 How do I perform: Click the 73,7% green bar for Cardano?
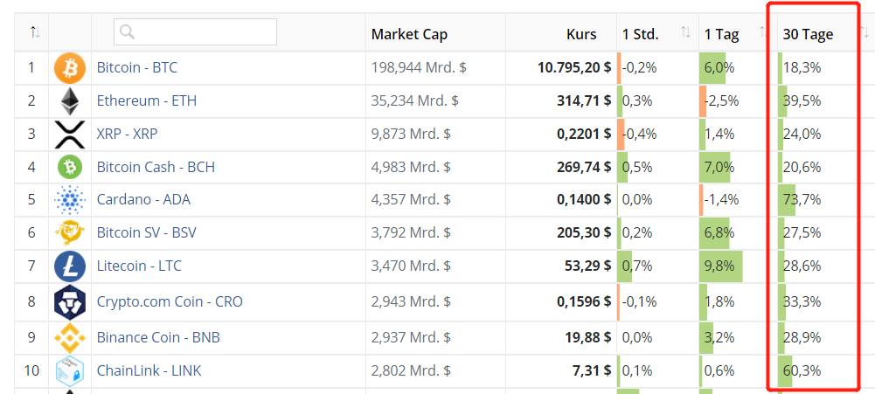click(x=787, y=200)
